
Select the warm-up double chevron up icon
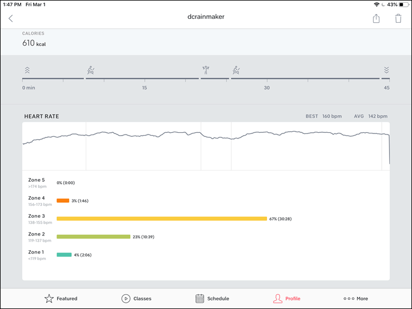[27, 70]
